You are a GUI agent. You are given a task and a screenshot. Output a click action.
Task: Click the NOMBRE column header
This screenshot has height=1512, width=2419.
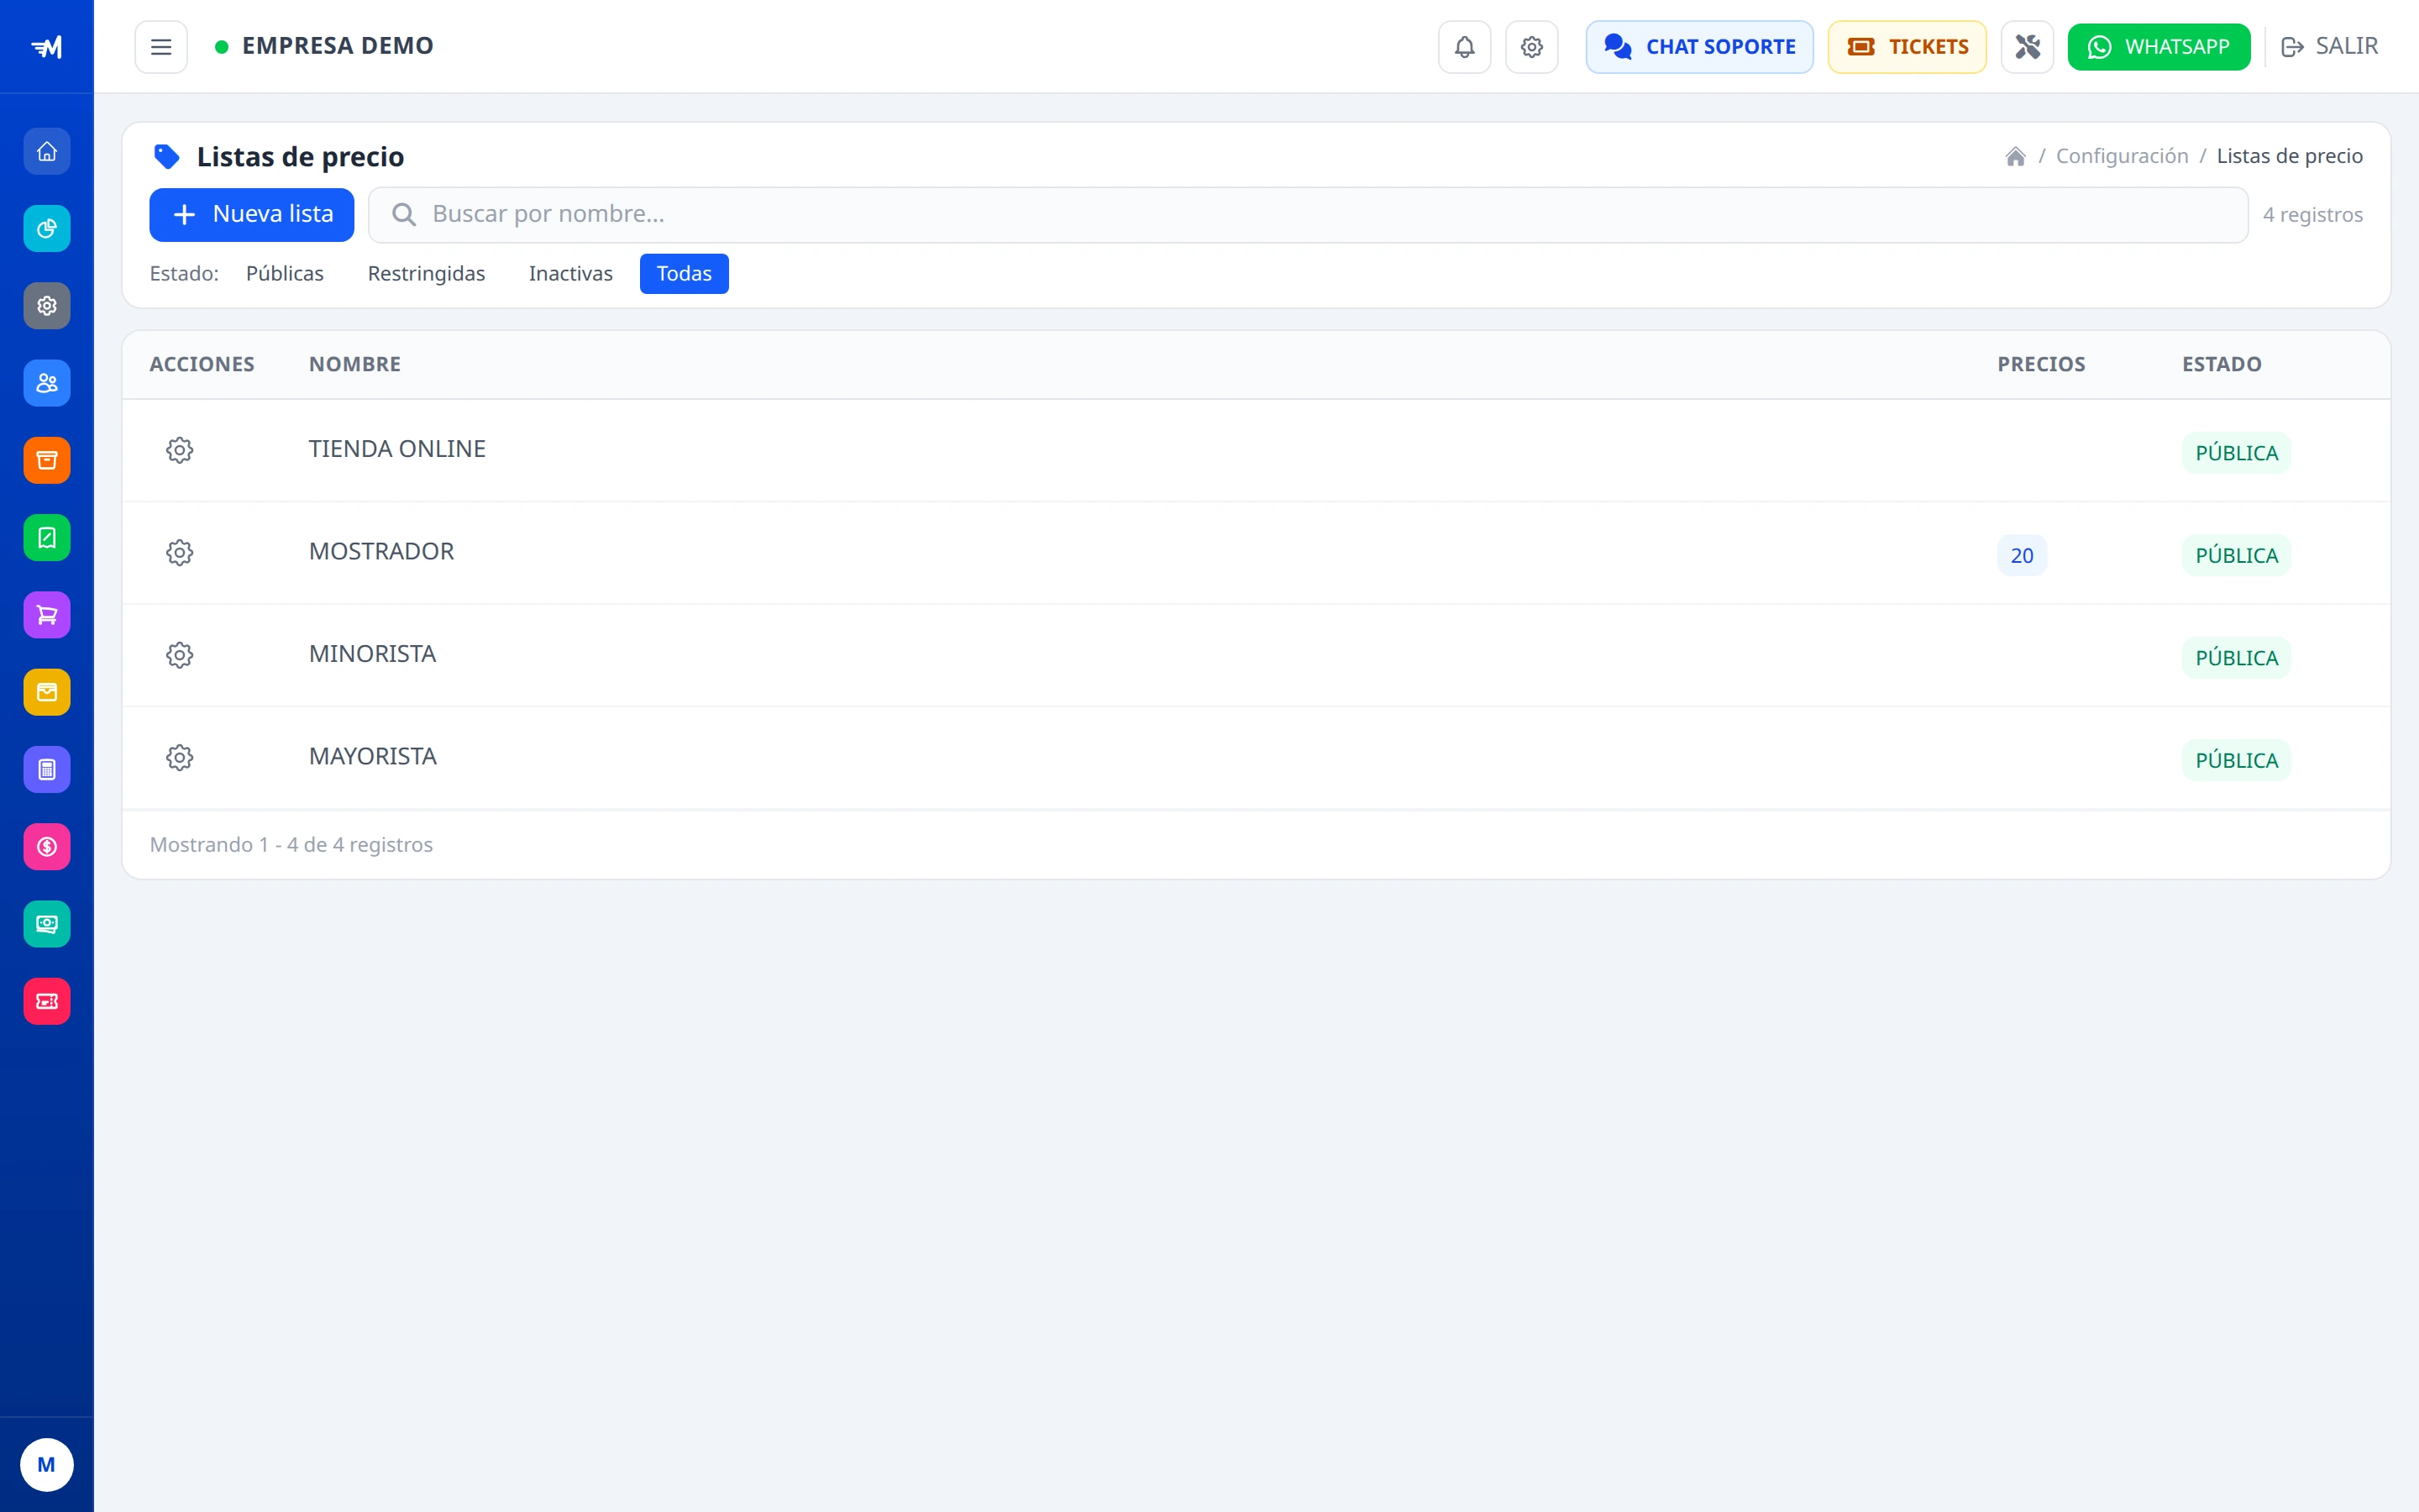point(354,365)
